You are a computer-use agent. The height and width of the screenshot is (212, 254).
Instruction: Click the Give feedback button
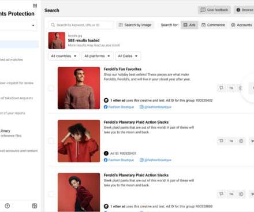[214, 10]
